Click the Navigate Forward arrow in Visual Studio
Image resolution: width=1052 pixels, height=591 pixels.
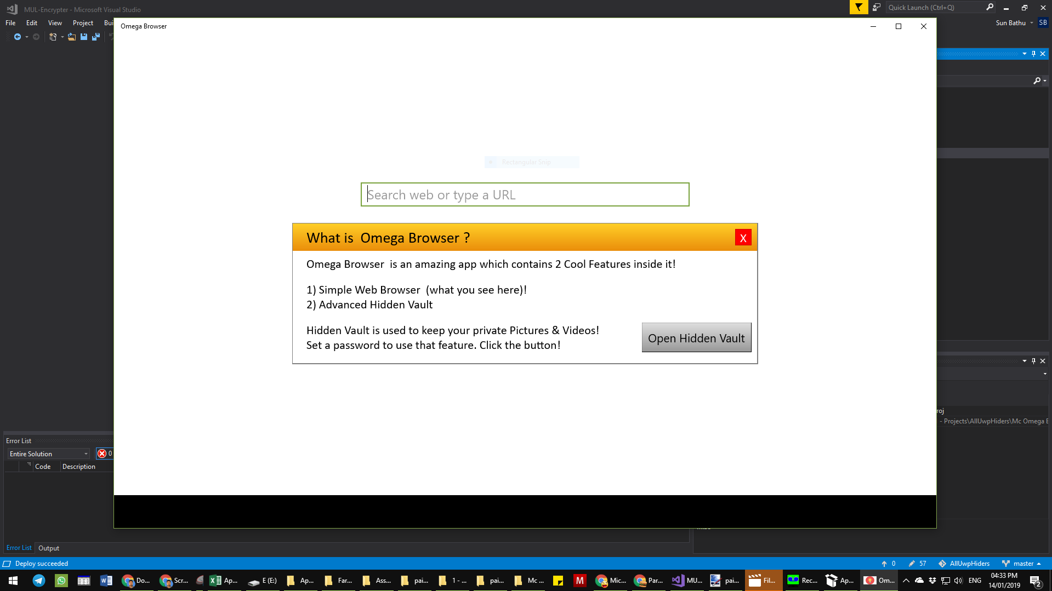[x=36, y=37]
